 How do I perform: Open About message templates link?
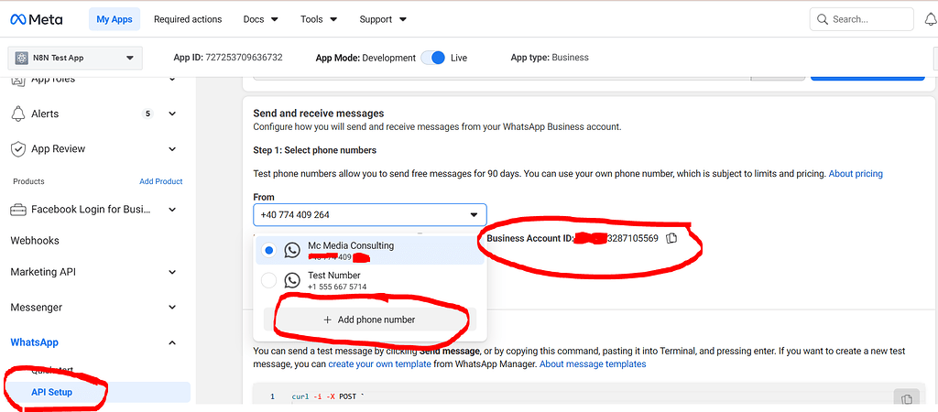[x=593, y=363]
